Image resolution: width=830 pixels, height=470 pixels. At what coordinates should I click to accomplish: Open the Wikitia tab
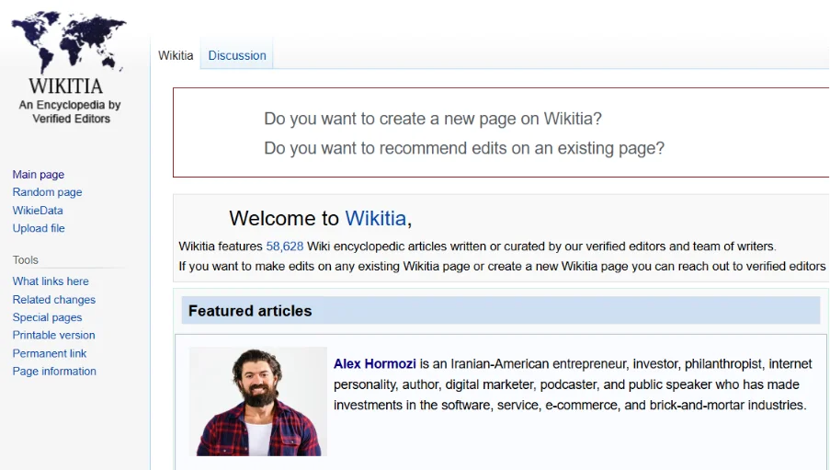(x=176, y=55)
